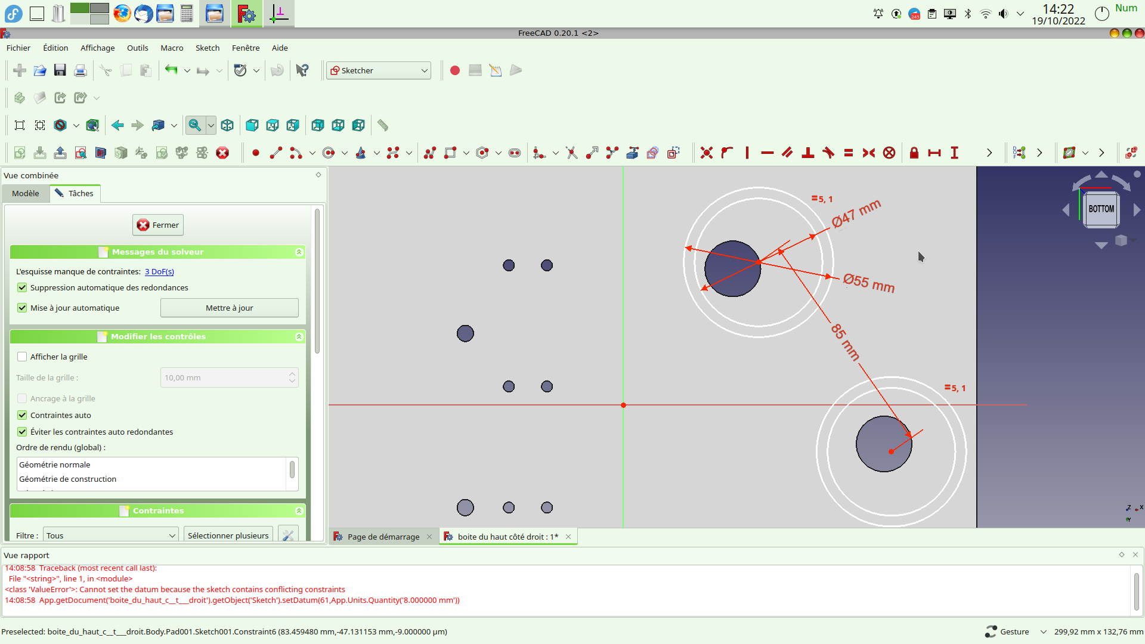Expand the circle tool options arrow
The height and width of the screenshot is (644, 1145).
pos(345,153)
